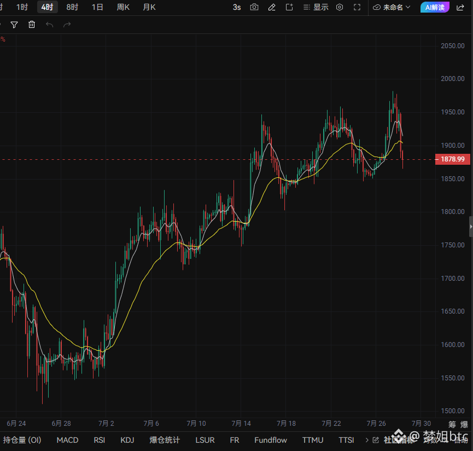Expand the collapsed right side panel
The height and width of the screenshot is (451, 473).
pos(471,227)
